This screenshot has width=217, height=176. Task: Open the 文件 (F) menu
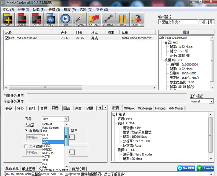pyautogui.click(x=8, y=10)
